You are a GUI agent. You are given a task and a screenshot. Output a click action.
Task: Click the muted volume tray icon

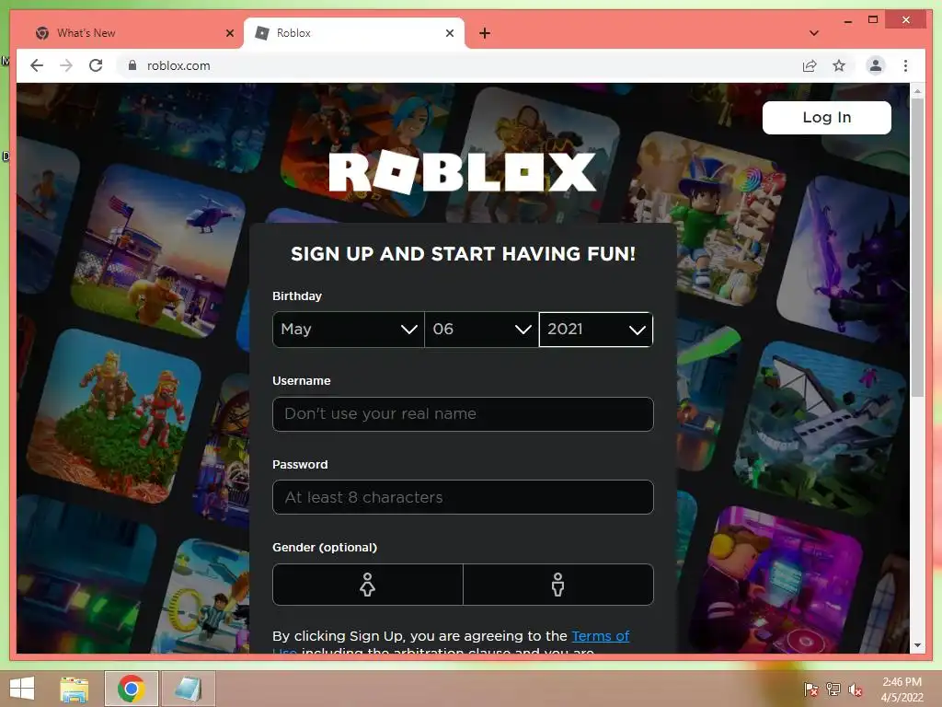coord(856,690)
